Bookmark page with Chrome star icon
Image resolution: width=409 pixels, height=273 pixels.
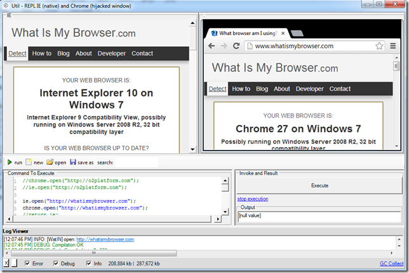click(x=379, y=46)
